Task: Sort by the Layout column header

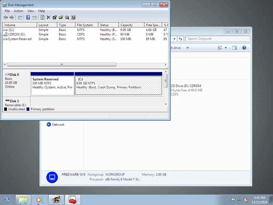Action: (x=47, y=25)
